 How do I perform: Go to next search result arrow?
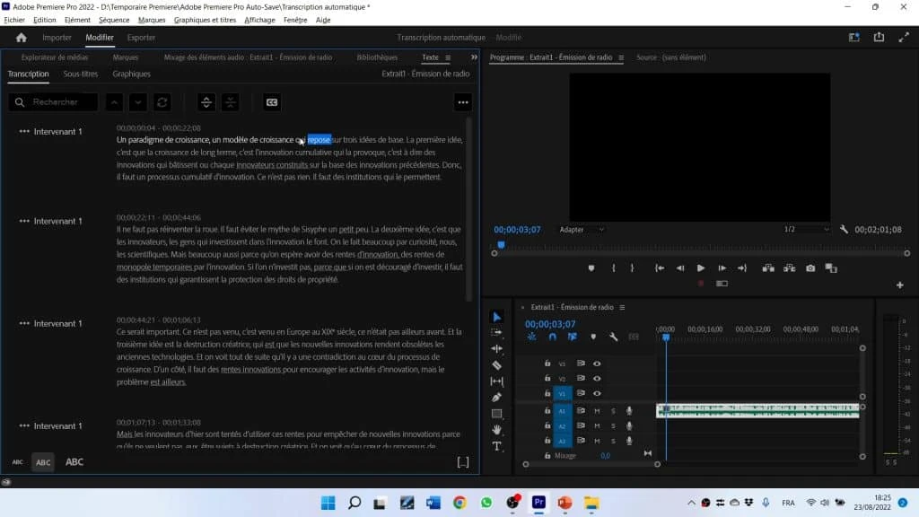point(137,102)
